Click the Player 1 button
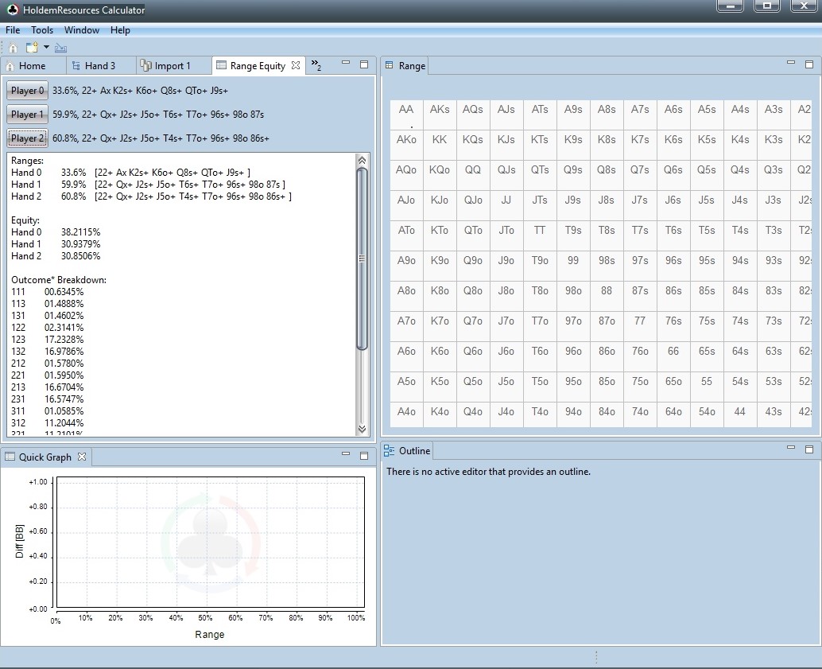 [x=27, y=114]
